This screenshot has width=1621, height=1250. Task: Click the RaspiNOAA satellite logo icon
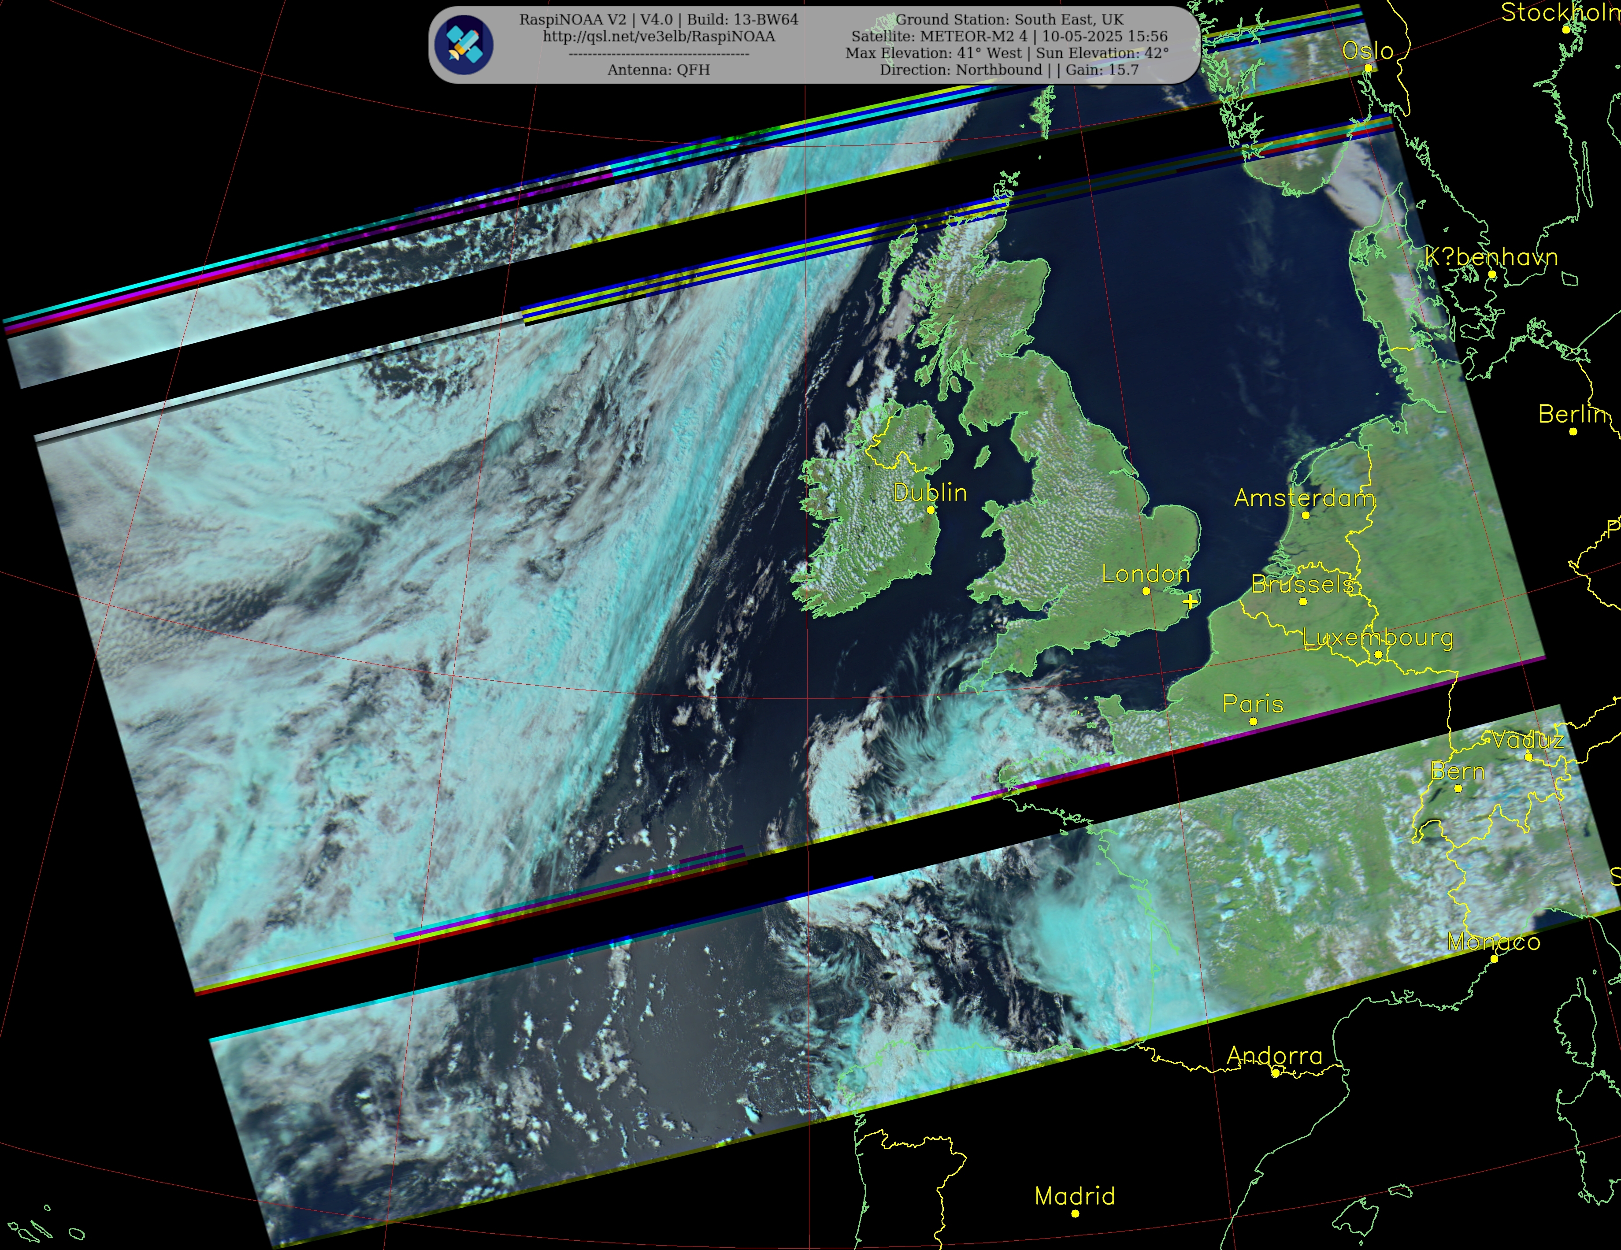[464, 45]
